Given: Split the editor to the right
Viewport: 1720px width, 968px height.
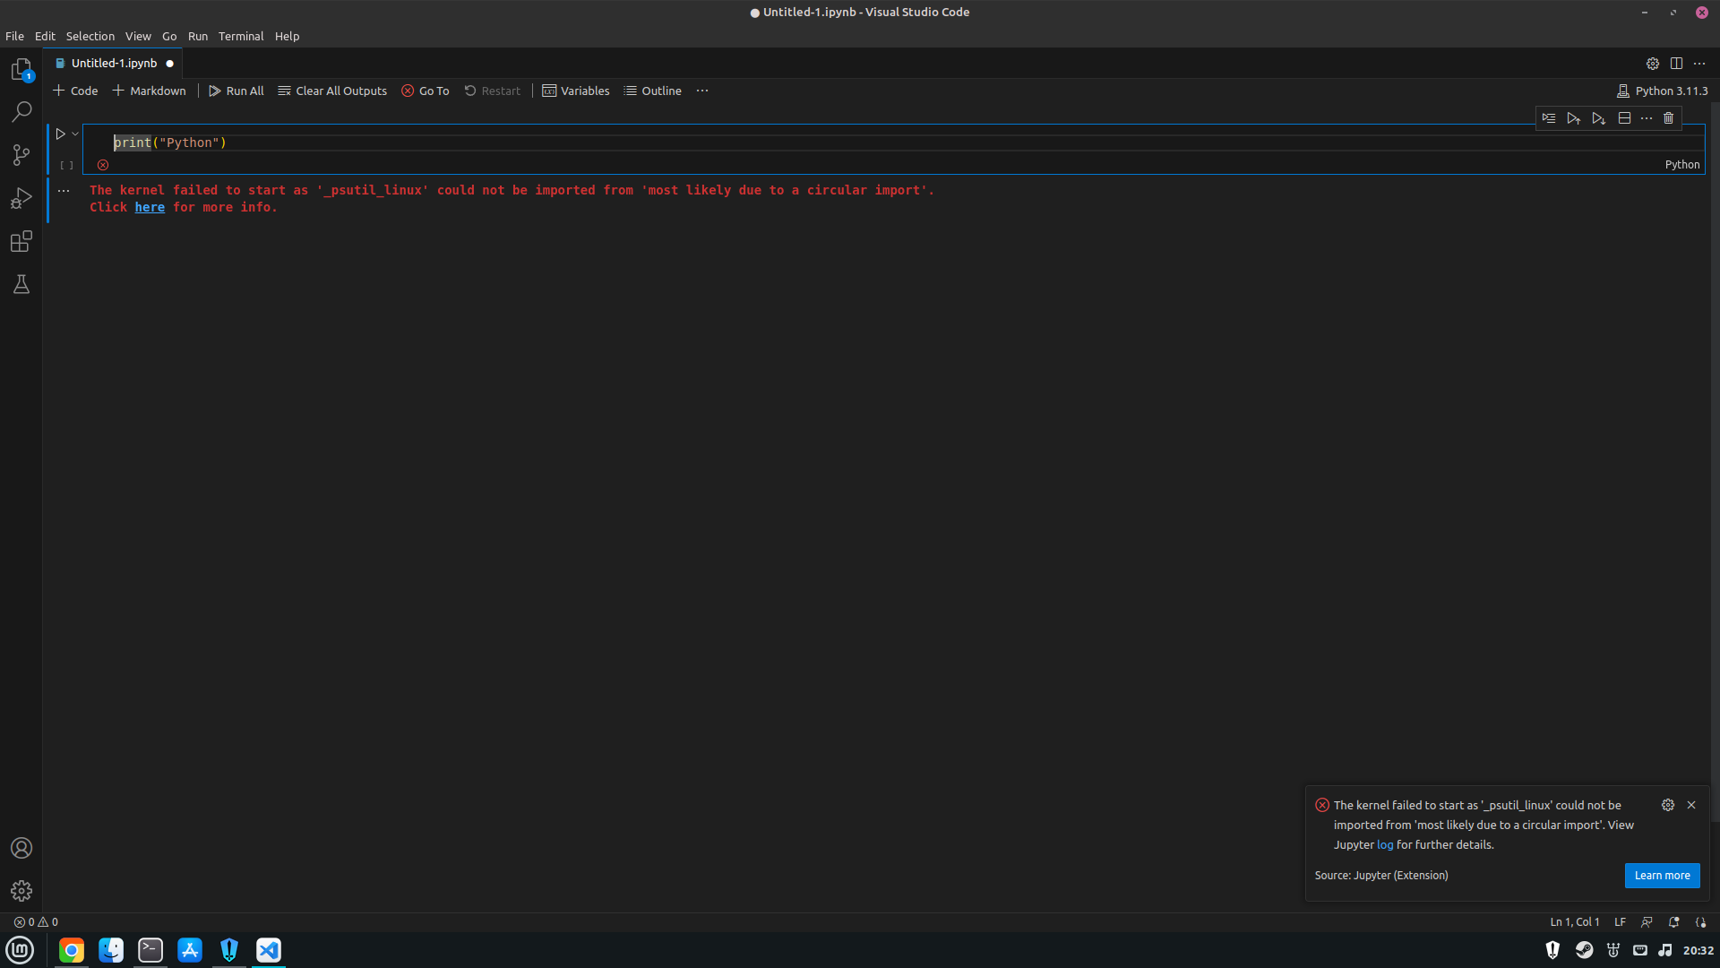Looking at the screenshot, I should 1676,64.
